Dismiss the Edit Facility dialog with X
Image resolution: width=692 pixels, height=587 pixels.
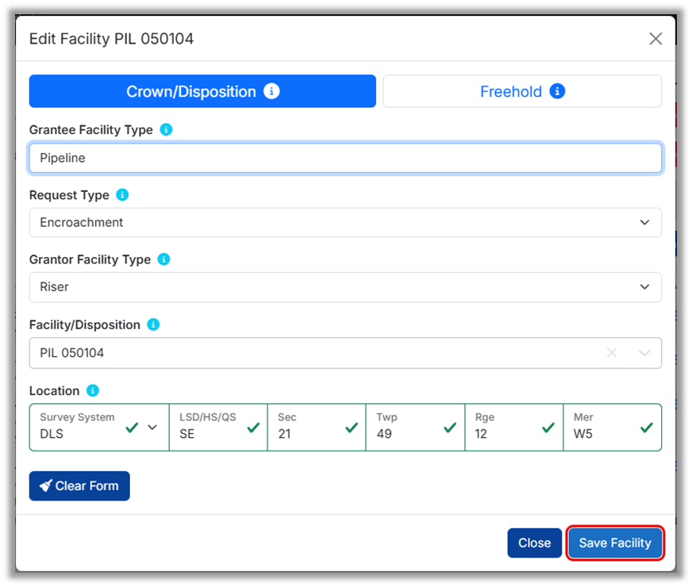[x=655, y=39]
